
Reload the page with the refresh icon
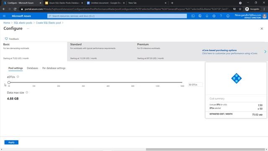(x=15, y=9)
